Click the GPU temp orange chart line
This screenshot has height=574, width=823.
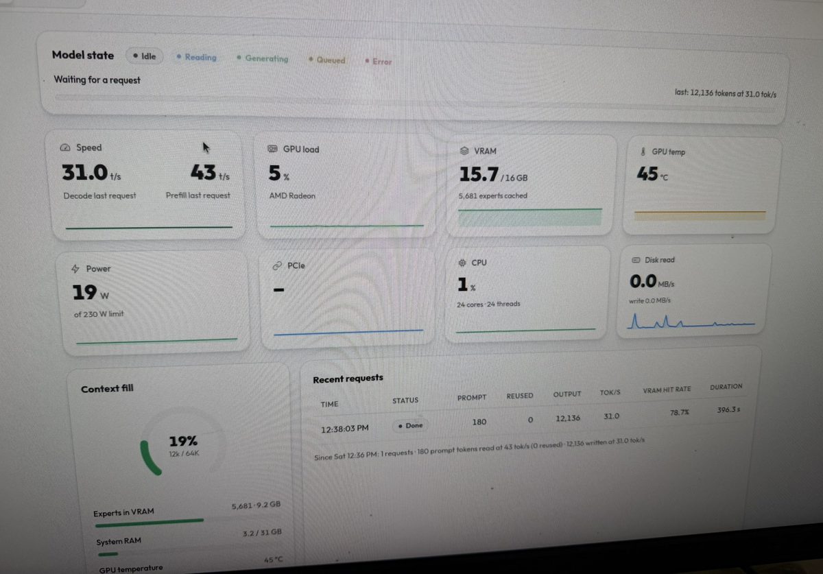(700, 215)
